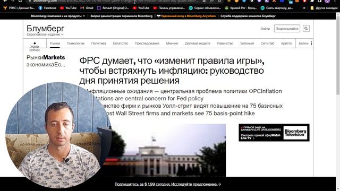Image resolution: width=340 pixels, height=191 pixels.
Task: Open Европейское издание edition dropdown
Action: [x=45, y=34]
